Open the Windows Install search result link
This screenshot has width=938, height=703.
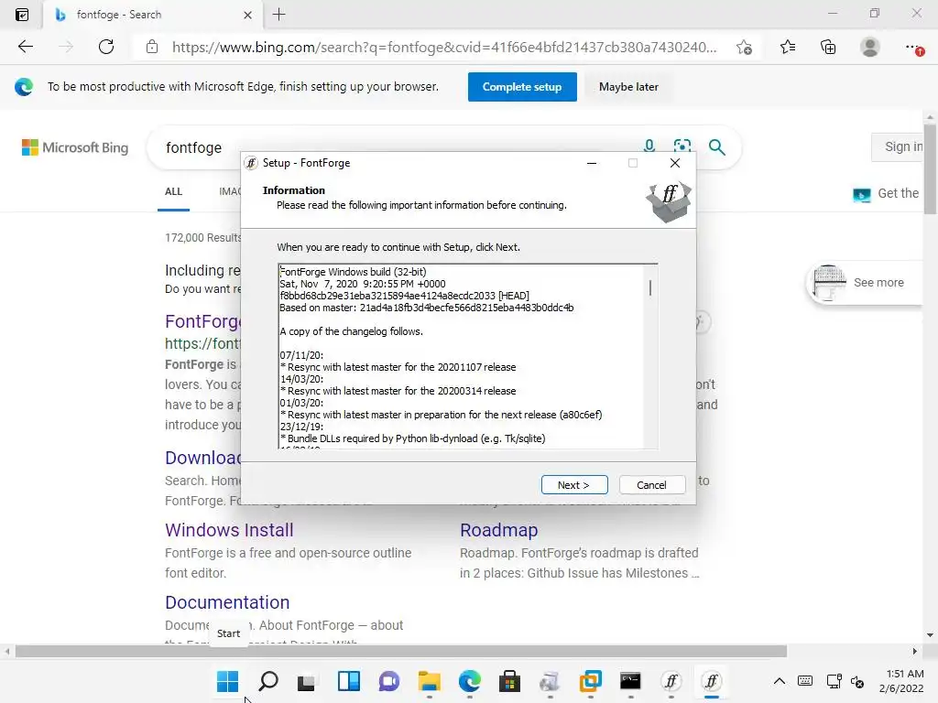(x=229, y=530)
